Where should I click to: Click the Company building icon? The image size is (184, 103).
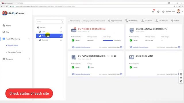[4, 59]
